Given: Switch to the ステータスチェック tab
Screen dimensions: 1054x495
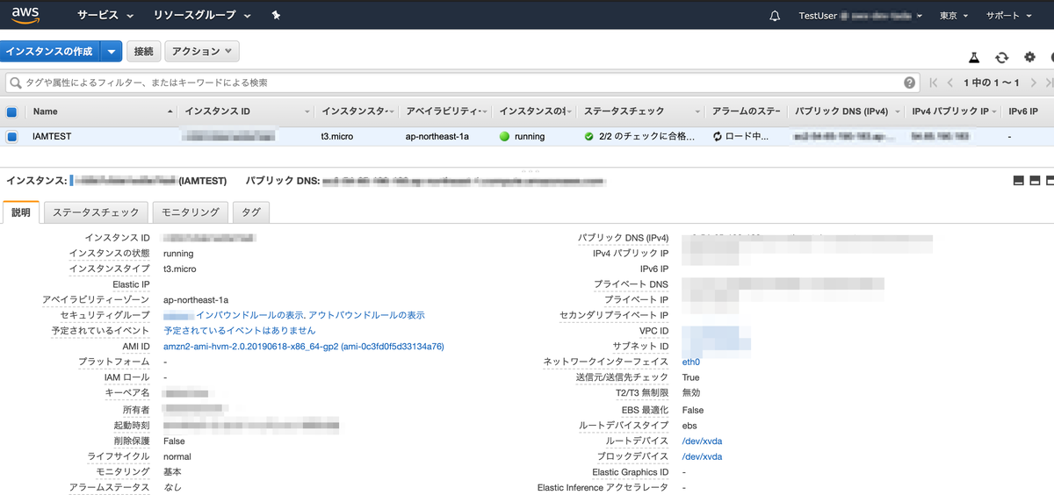Looking at the screenshot, I should (x=96, y=212).
